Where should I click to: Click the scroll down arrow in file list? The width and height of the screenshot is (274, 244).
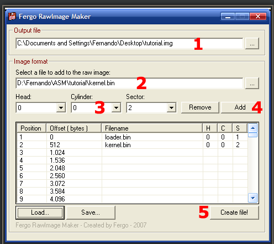tap(252, 198)
